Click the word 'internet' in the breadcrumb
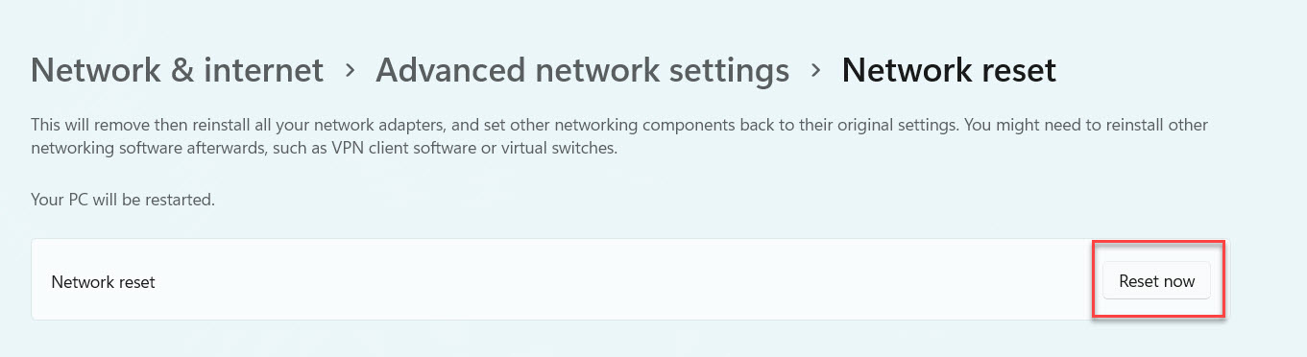Image resolution: width=1307 pixels, height=357 pixels. pos(267,70)
